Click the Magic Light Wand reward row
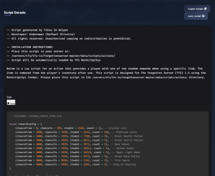Viewport: 215px width, 176px height. (78, 152)
